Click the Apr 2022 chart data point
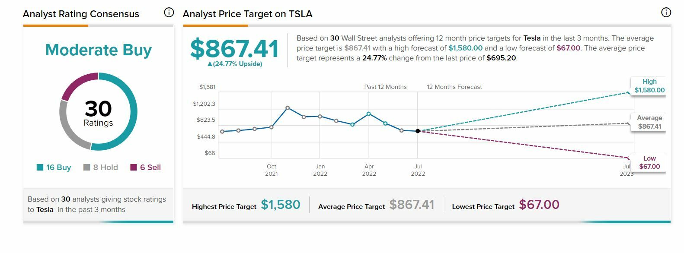Image resolution: width=684 pixels, height=253 pixels. [x=368, y=114]
